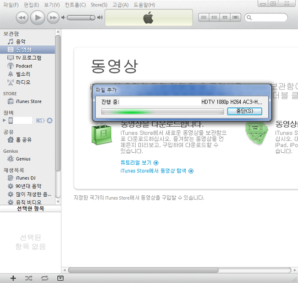
Task: Open the 튜토리얼 보기 link
Action: click(x=139, y=163)
